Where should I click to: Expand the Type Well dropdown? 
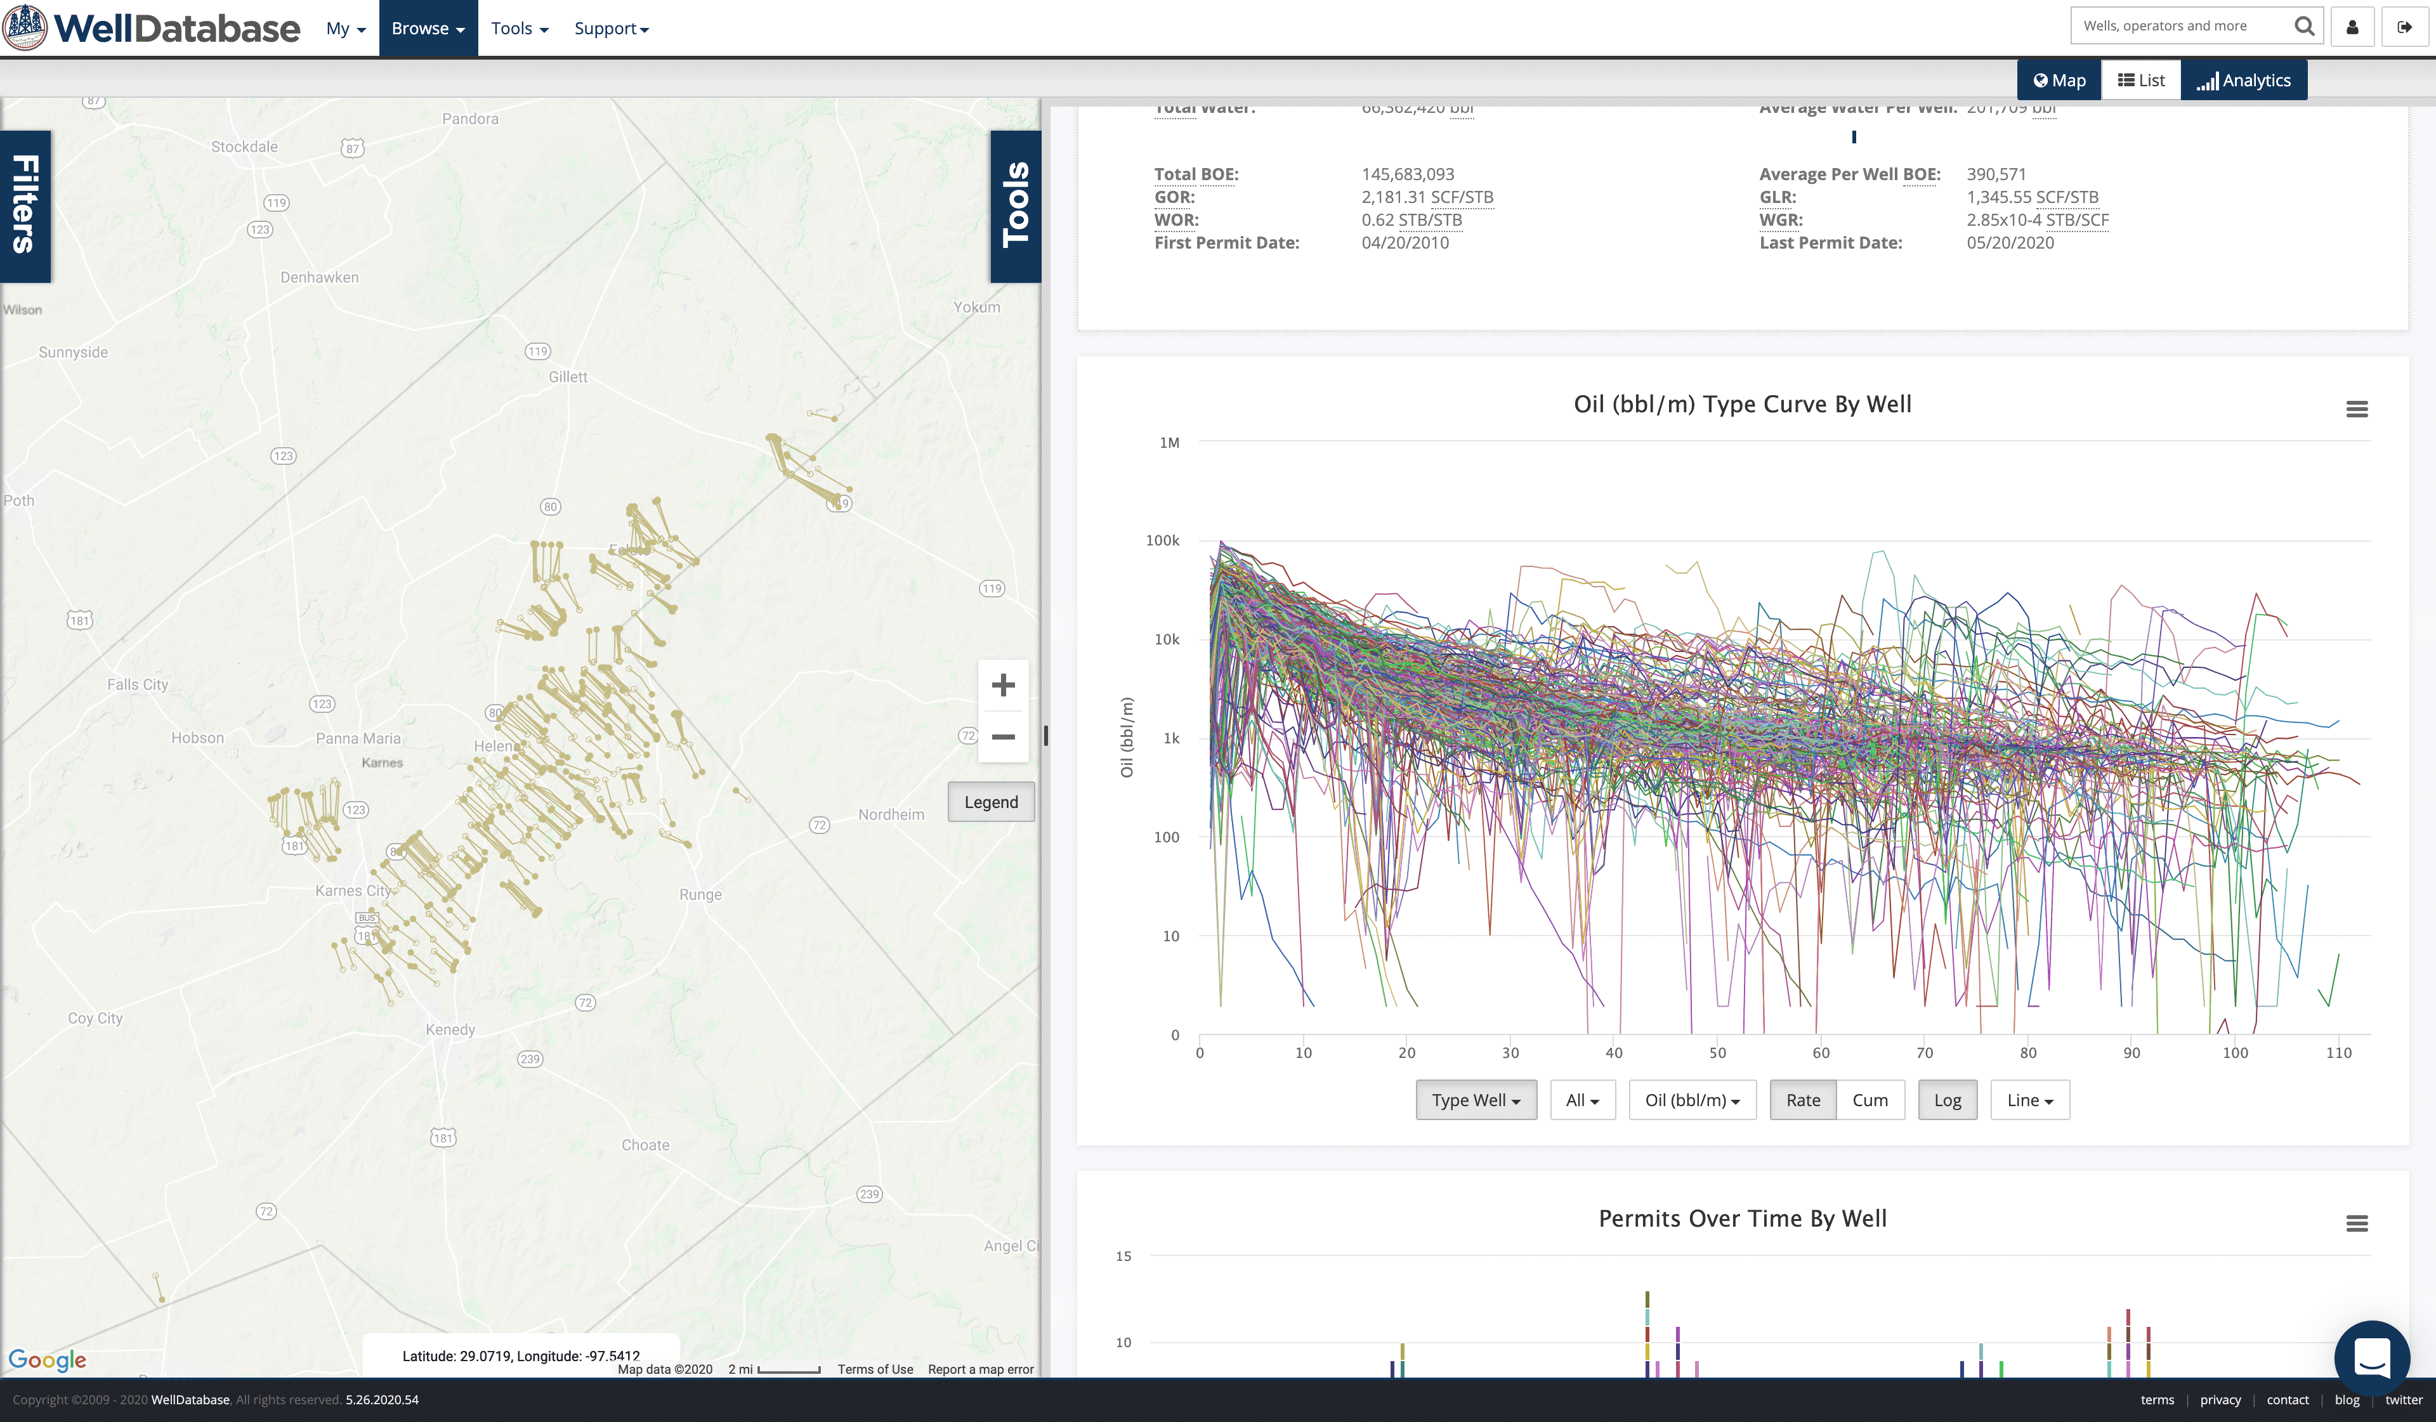click(1475, 1100)
